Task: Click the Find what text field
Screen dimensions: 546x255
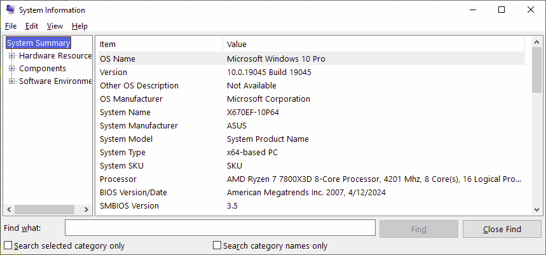Action: pos(220,228)
